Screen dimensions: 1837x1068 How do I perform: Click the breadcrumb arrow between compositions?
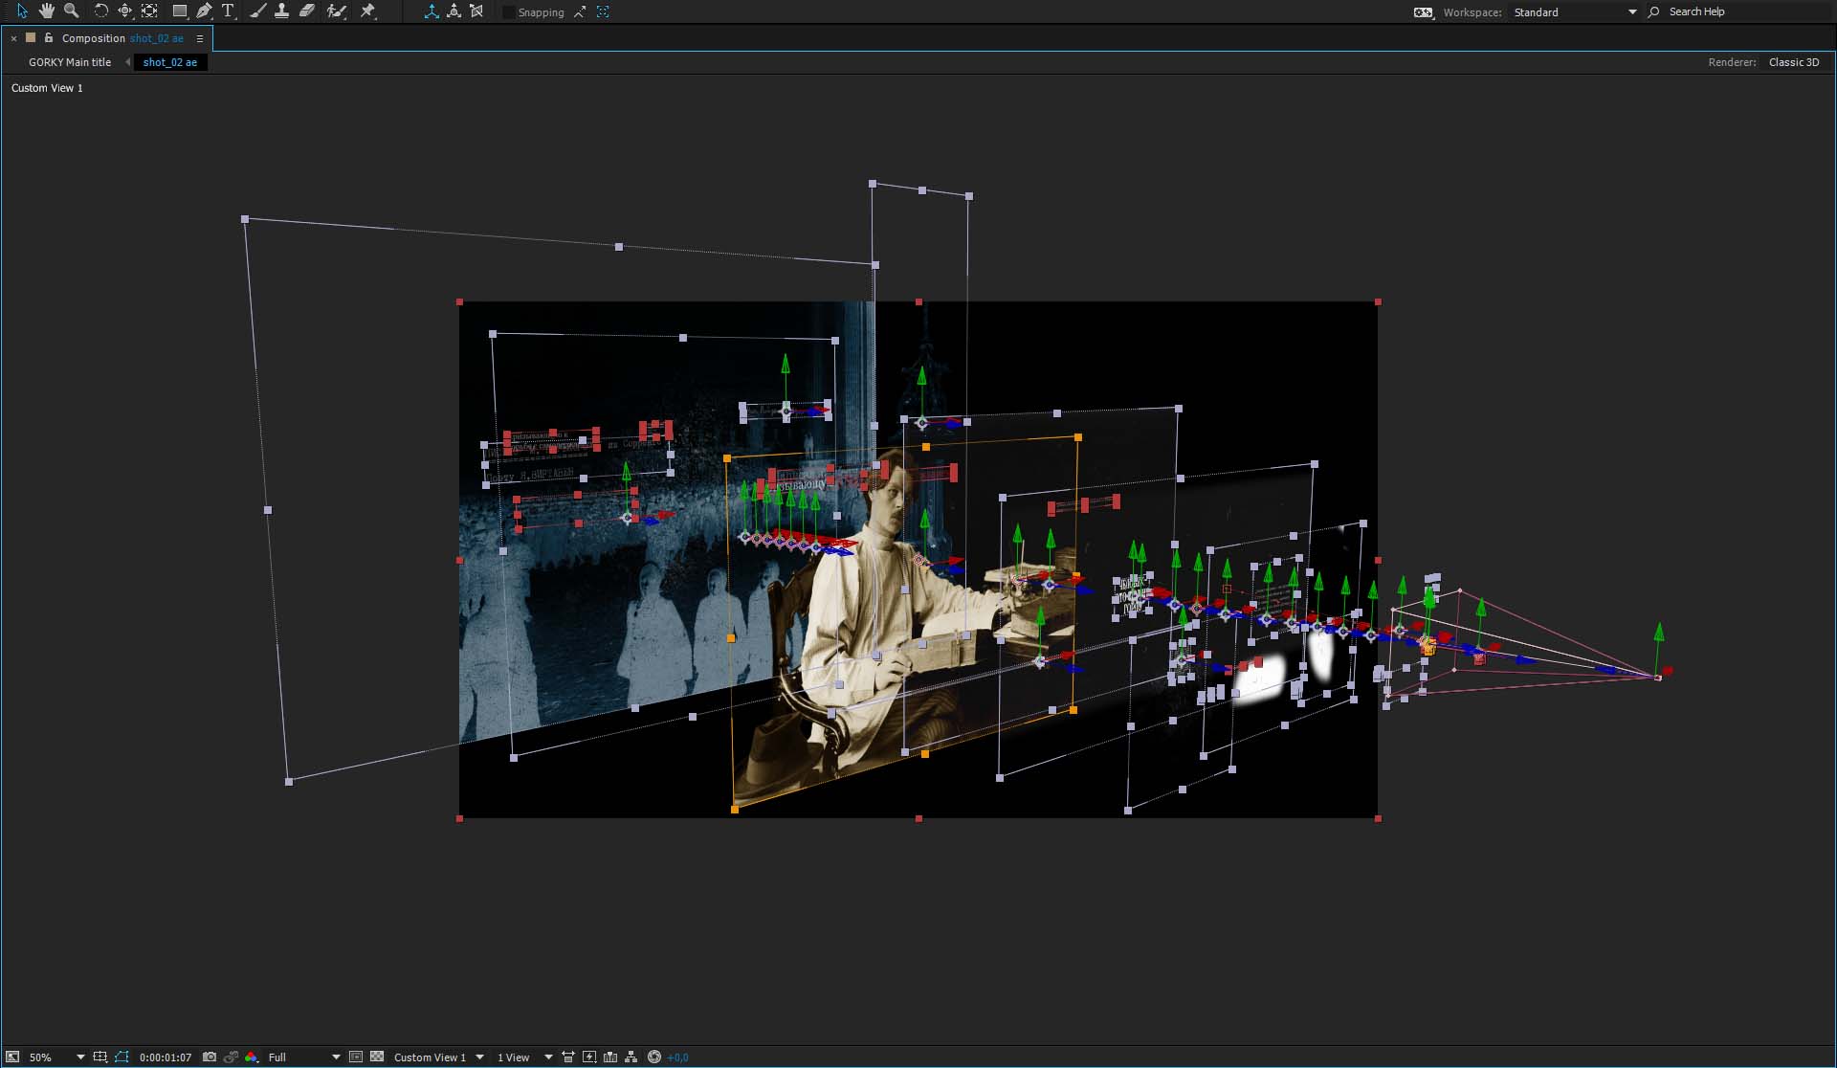(127, 62)
